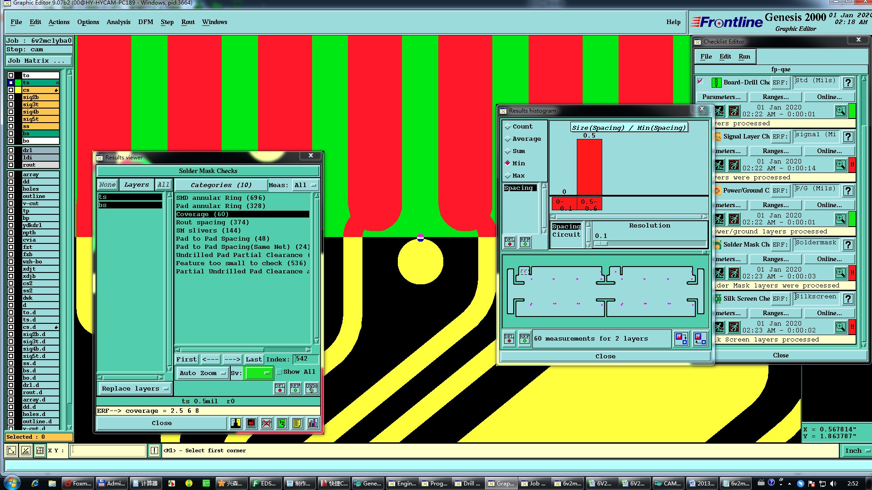Open results magnifier for Solder Mask Check
The height and width of the screenshot is (490, 872).
[841, 272]
